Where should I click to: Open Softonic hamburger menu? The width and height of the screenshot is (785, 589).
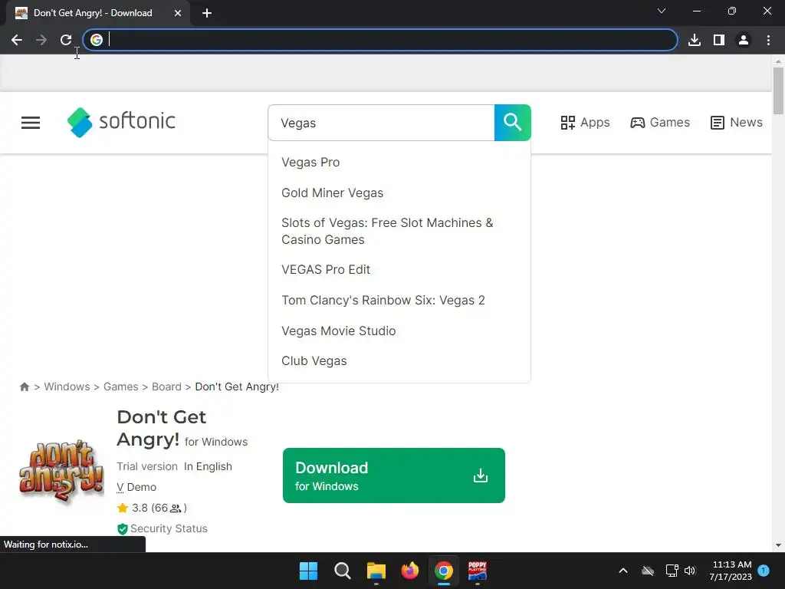coord(31,123)
